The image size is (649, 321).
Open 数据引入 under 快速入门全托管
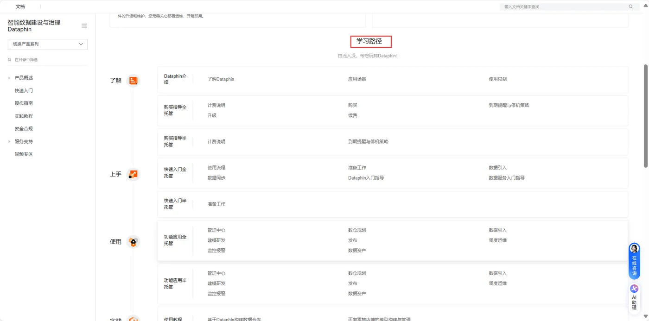[x=498, y=168]
